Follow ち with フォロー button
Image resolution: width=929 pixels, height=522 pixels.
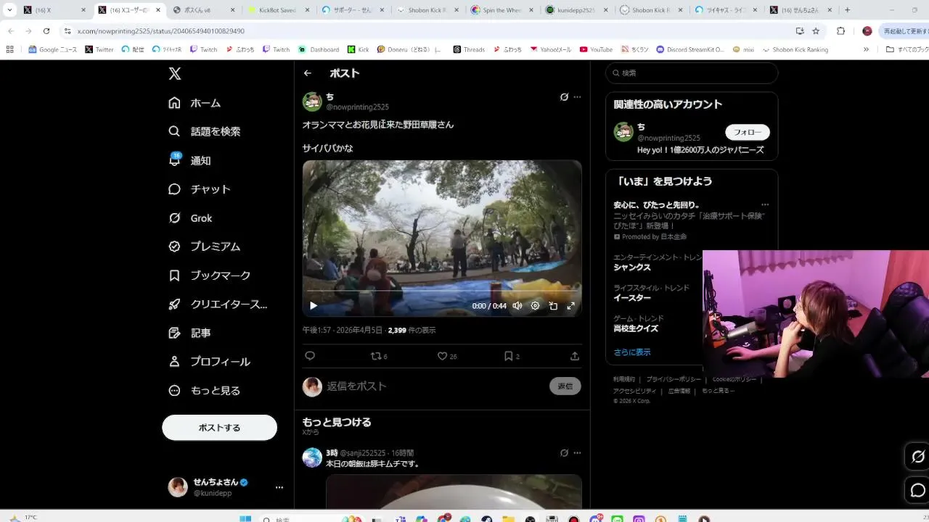[748, 132]
